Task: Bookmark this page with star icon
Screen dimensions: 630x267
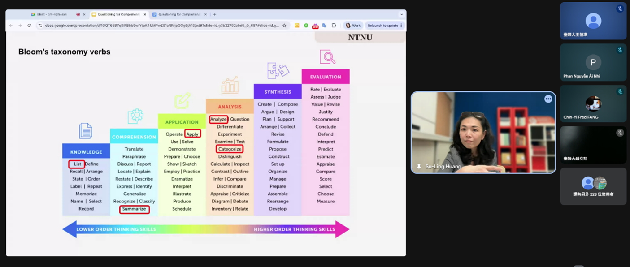Action: coord(284,26)
